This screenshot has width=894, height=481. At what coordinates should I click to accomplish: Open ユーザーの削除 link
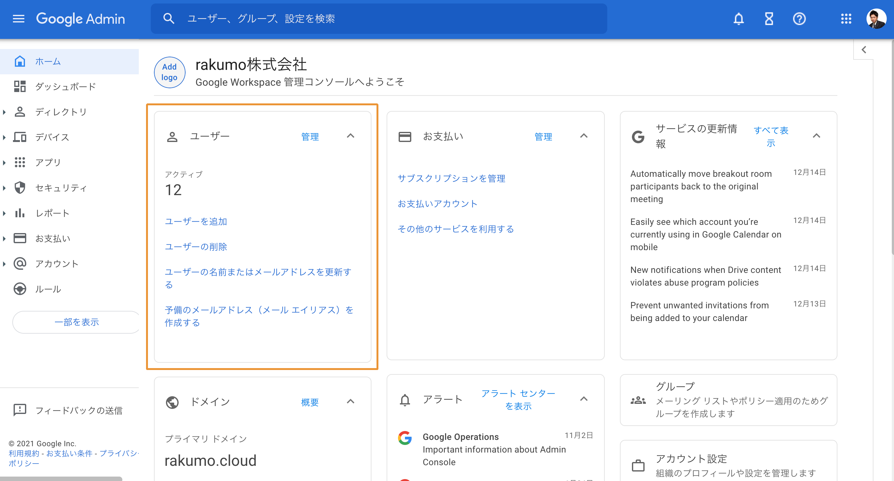[196, 247]
